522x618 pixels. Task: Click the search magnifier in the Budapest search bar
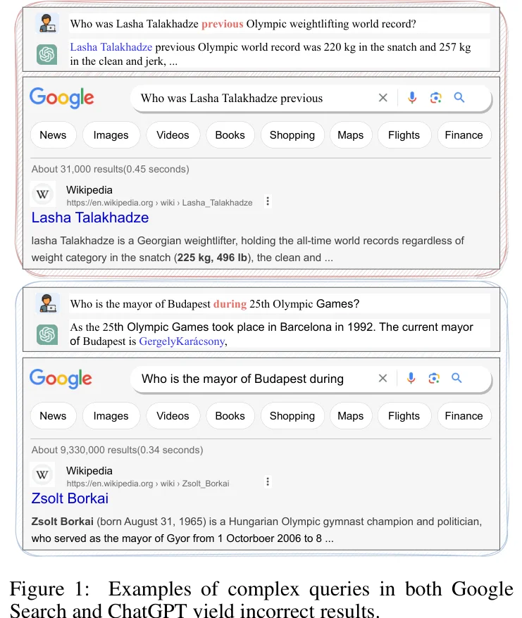(456, 378)
